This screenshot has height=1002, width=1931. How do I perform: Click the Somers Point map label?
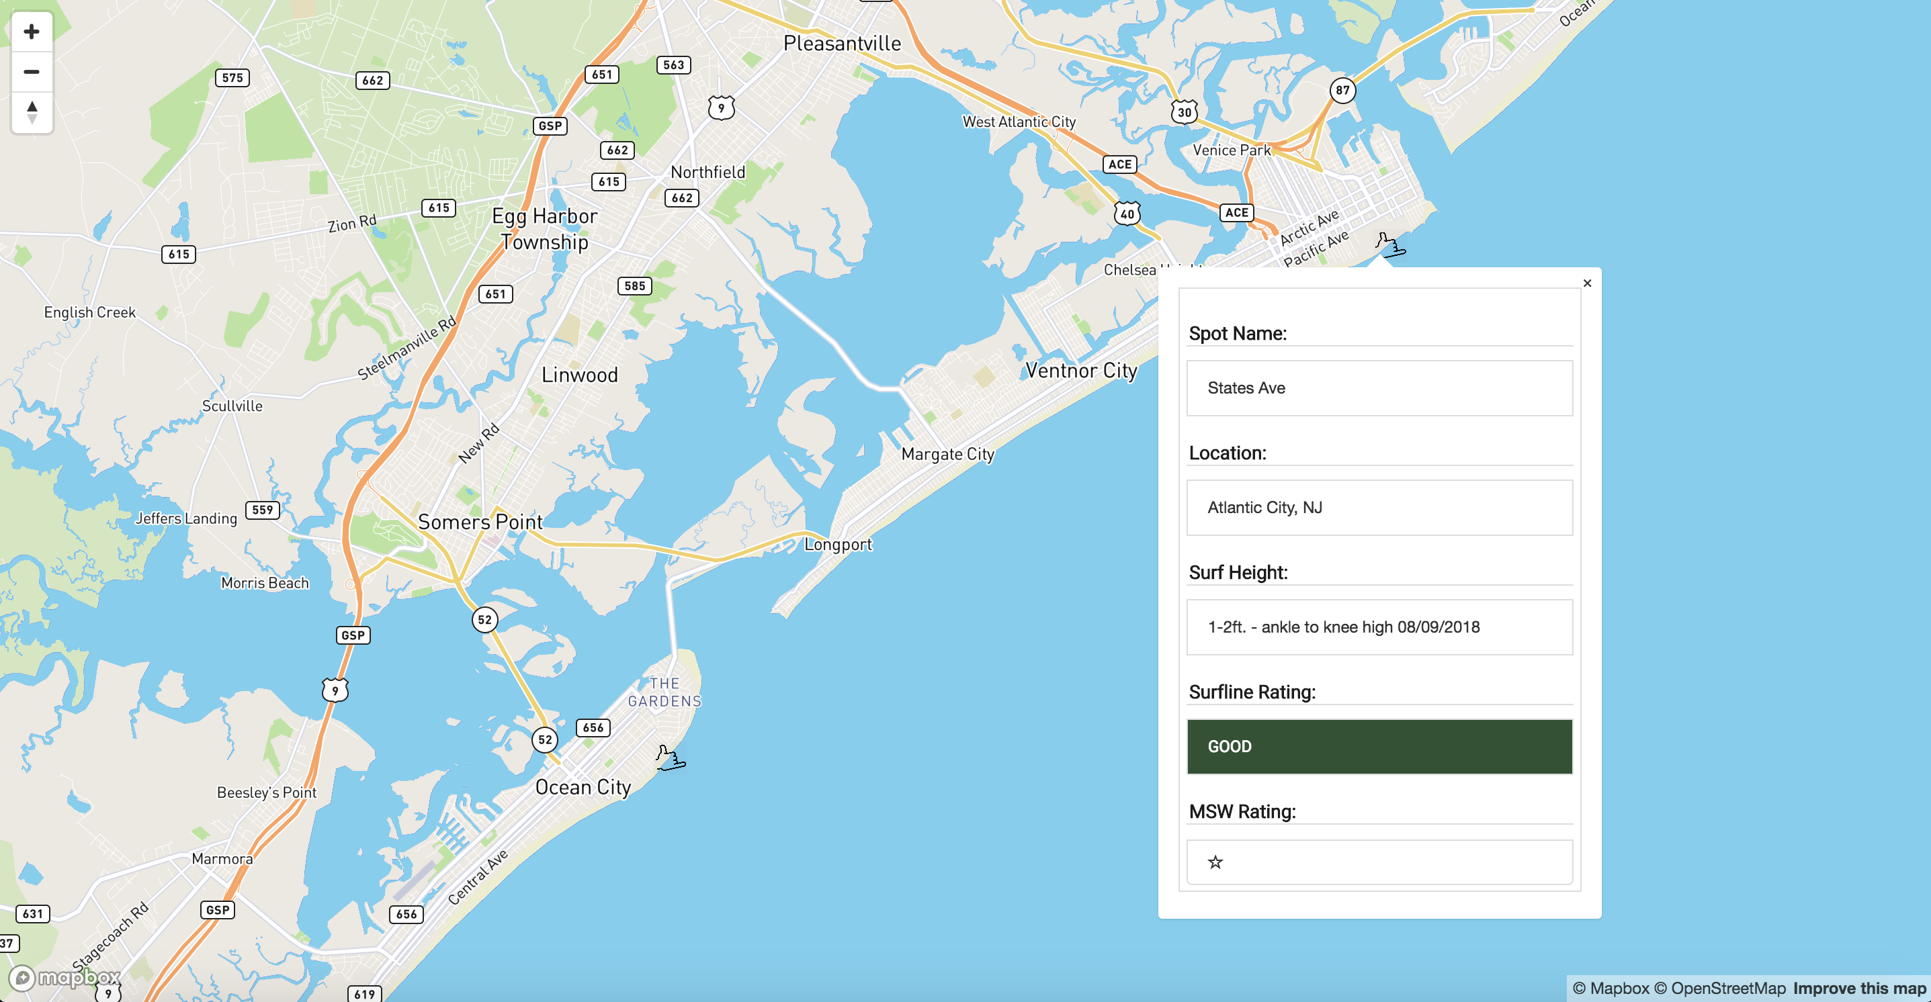(480, 522)
